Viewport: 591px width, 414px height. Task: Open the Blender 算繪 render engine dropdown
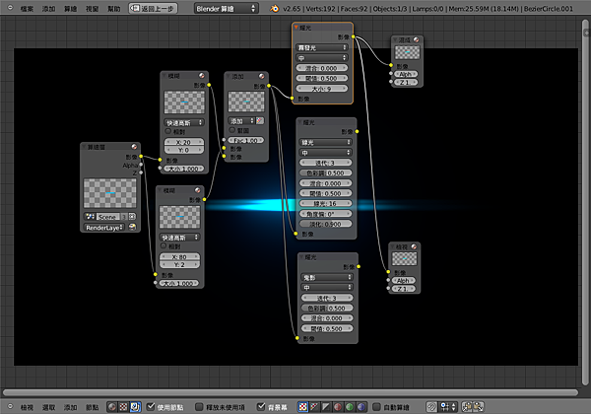pos(227,8)
